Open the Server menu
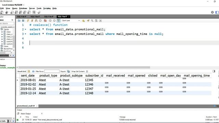The width and height of the screenshot is (219, 123). [32, 8]
